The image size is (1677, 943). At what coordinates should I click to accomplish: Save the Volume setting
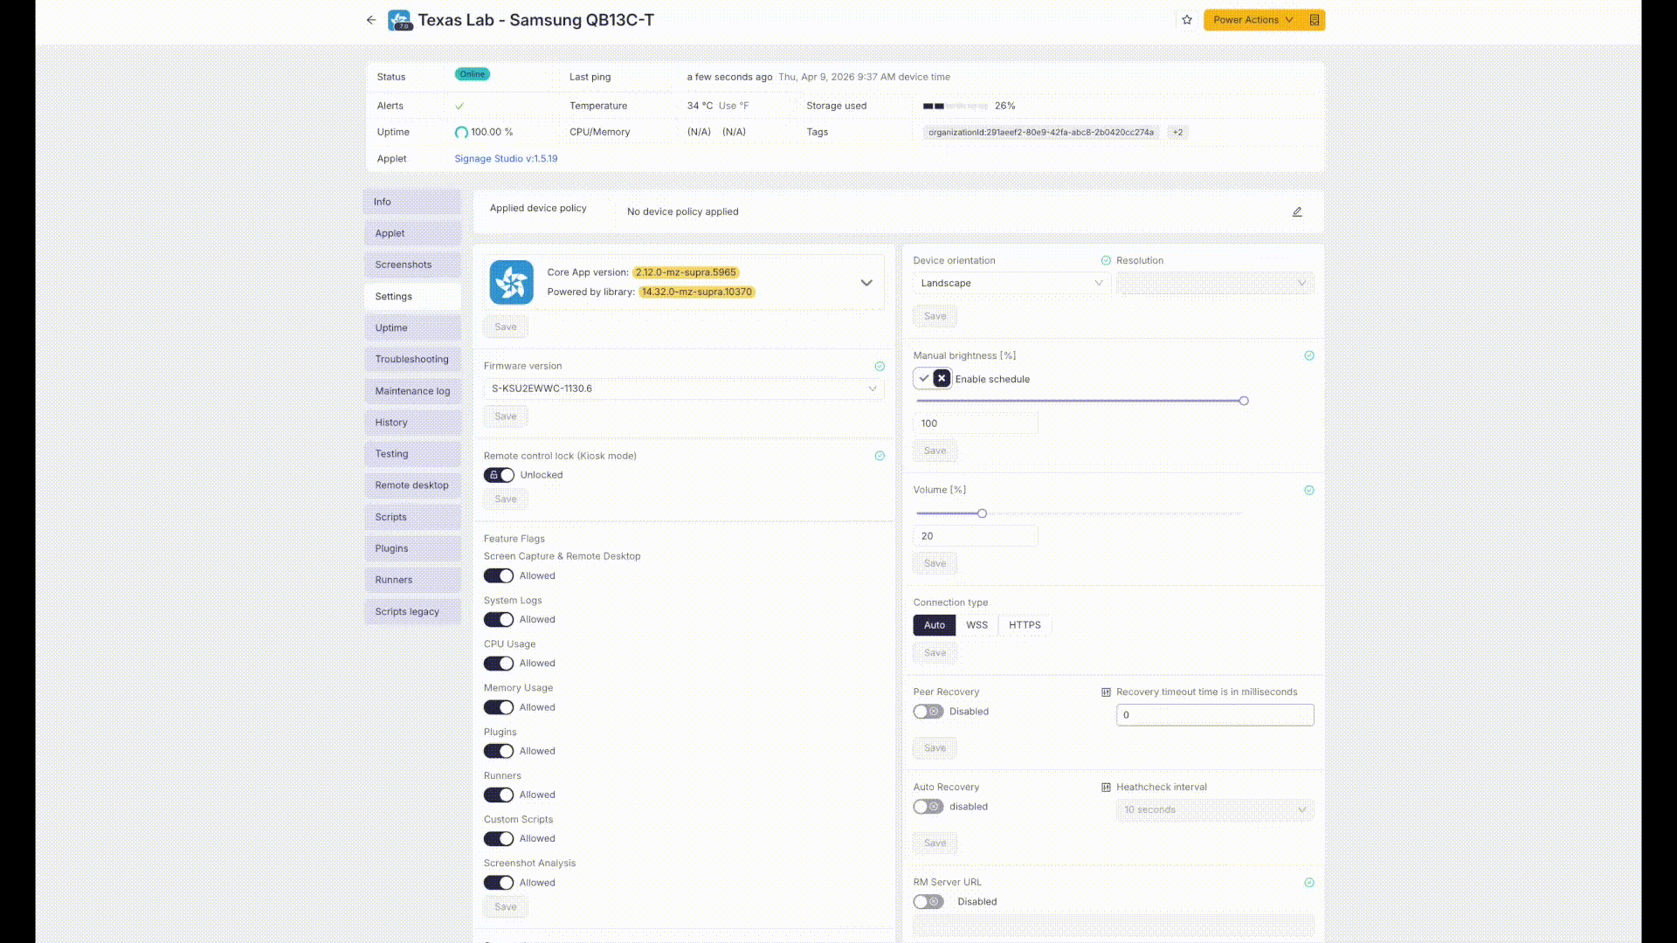935,564
